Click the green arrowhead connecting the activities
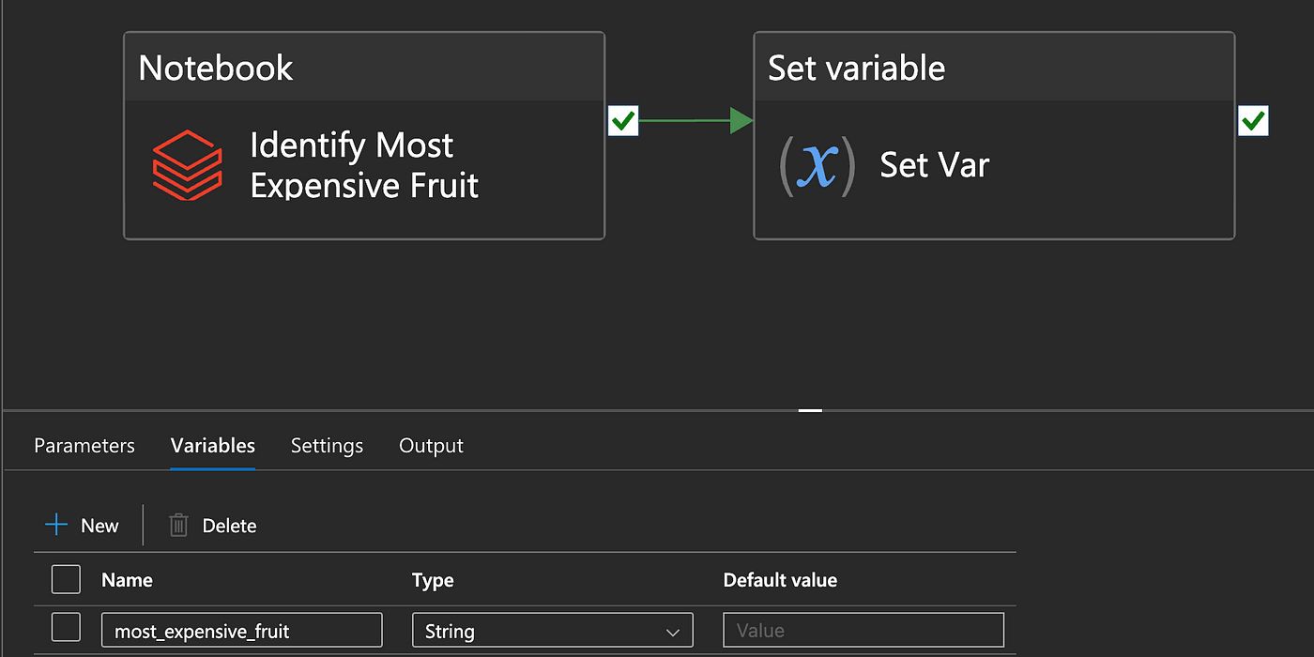1314x657 pixels. tap(741, 121)
